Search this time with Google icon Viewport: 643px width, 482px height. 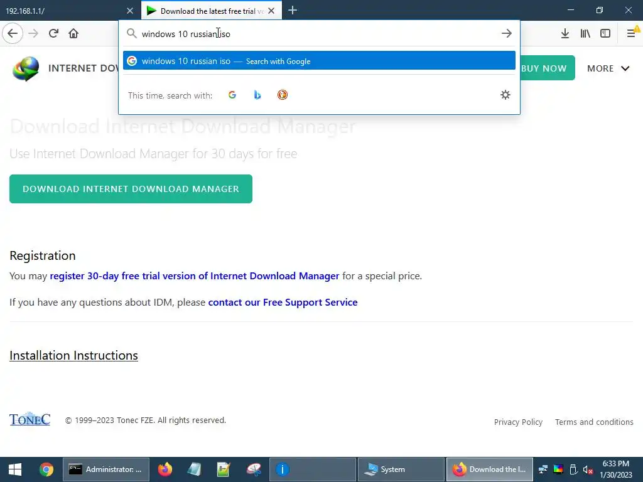232,95
